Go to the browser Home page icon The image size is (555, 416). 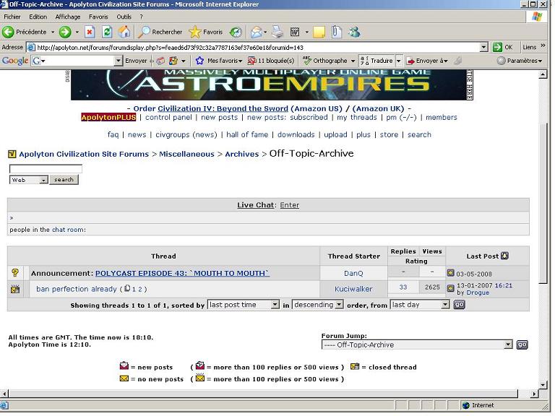tap(124, 32)
